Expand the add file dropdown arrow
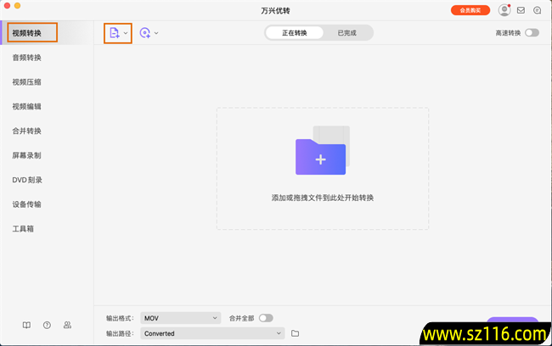 point(127,33)
